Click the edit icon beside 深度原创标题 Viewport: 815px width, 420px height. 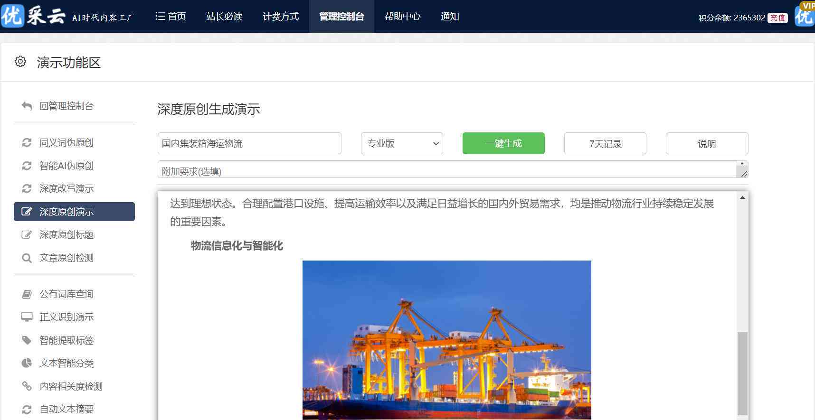[x=27, y=235]
